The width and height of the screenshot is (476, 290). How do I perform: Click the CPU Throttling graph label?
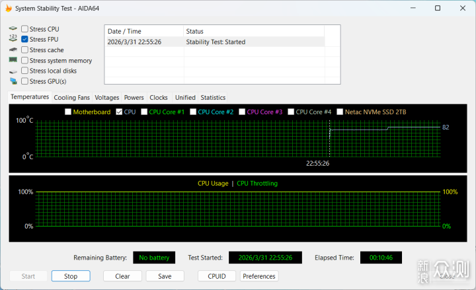[x=257, y=184]
